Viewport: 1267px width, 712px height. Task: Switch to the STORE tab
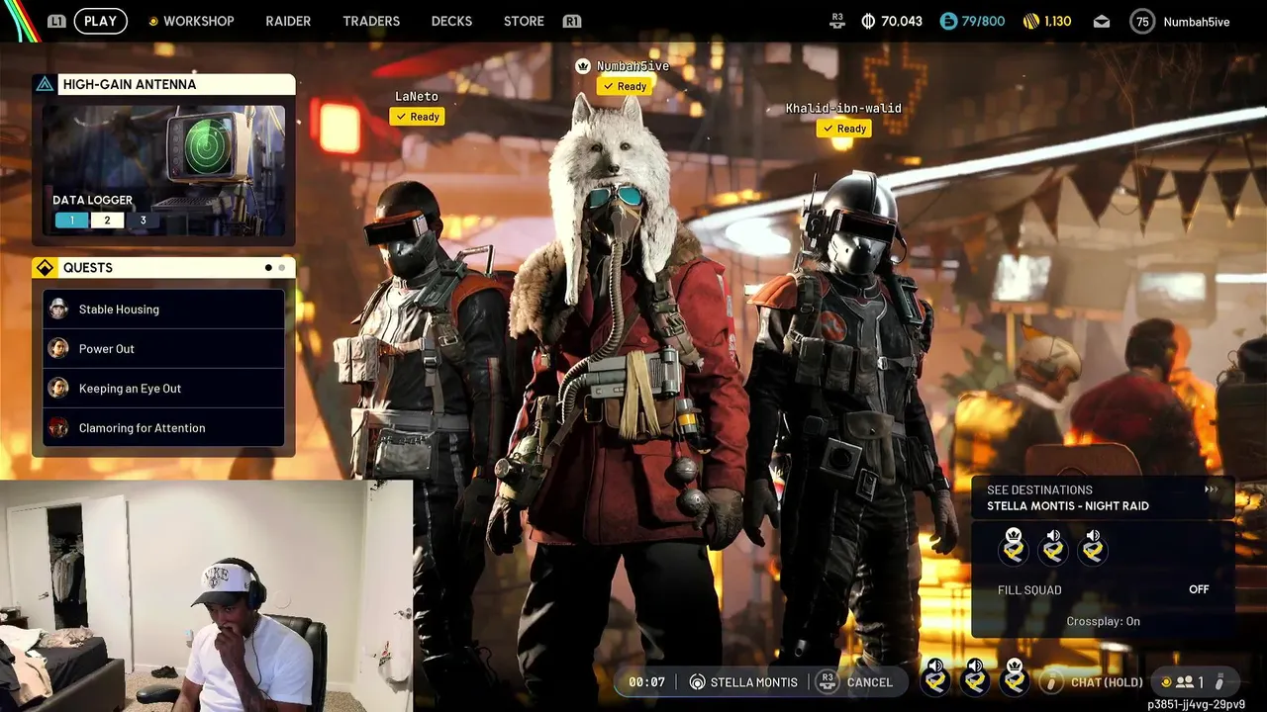point(524,21)
